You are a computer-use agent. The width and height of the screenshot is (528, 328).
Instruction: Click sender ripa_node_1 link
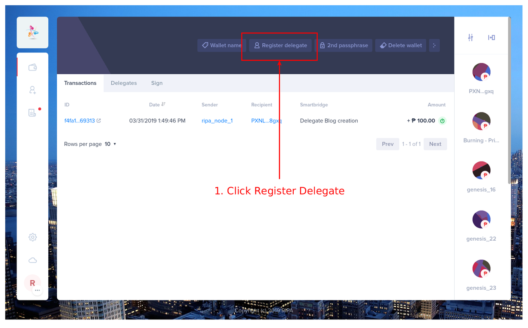217,121
